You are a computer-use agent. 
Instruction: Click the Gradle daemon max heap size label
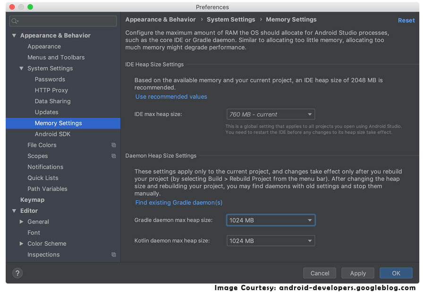pos(173,220)
